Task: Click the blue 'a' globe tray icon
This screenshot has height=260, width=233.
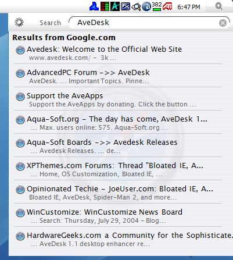Action: point(146,6)
